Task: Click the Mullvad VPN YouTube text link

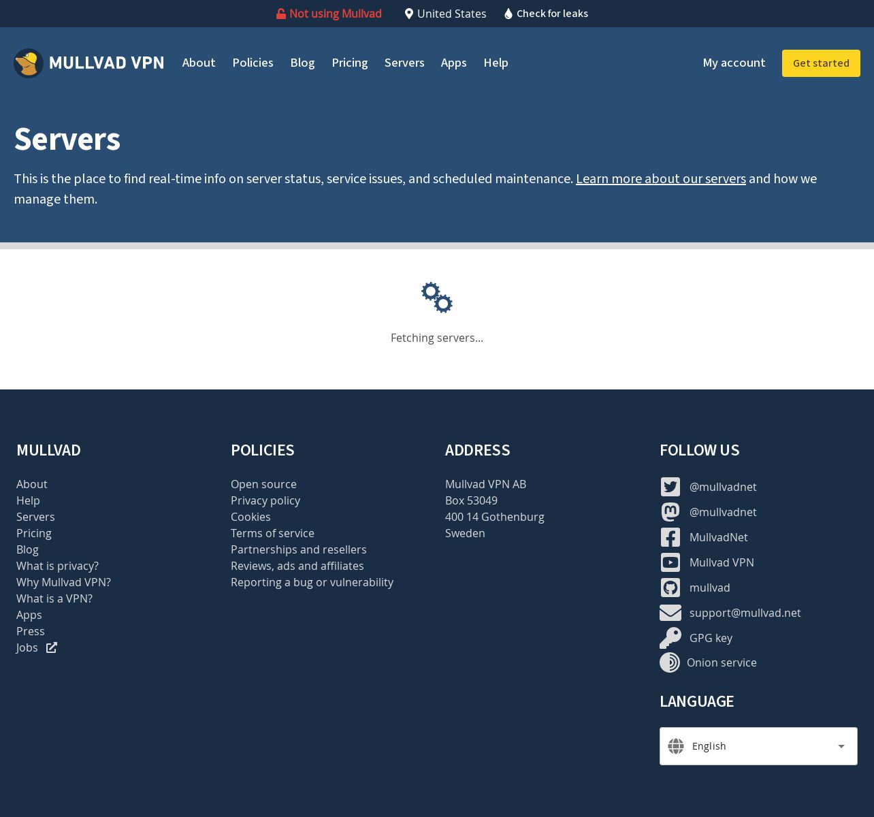Action: pyautogui.click(x=722, y=562)
